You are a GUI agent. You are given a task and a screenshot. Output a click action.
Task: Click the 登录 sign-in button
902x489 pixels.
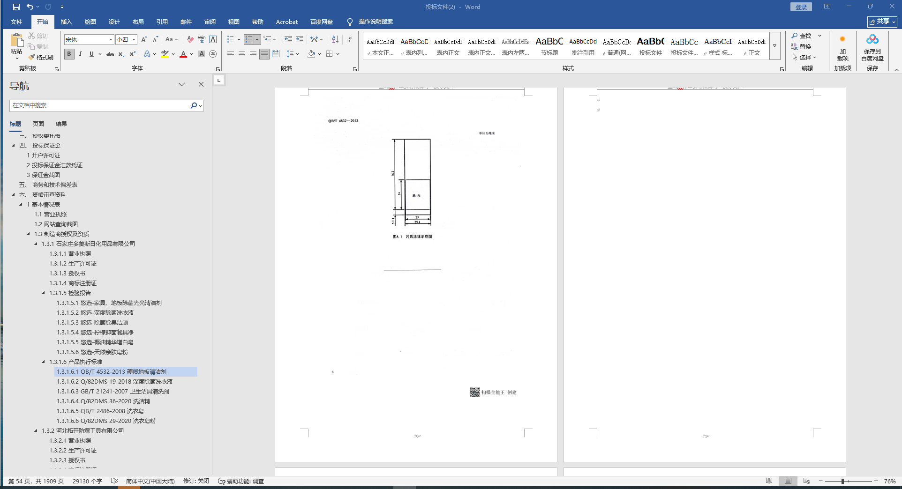pyautogui.click(x=801, y=7)
